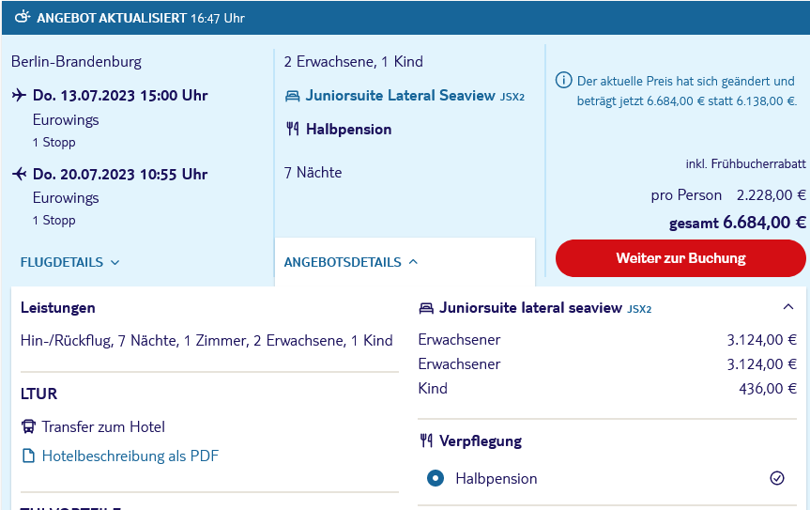The width and height of the screenshot is (810, 510).
Task: Click the cutlery icon beside Verpflegung
Action: point(426,440)
